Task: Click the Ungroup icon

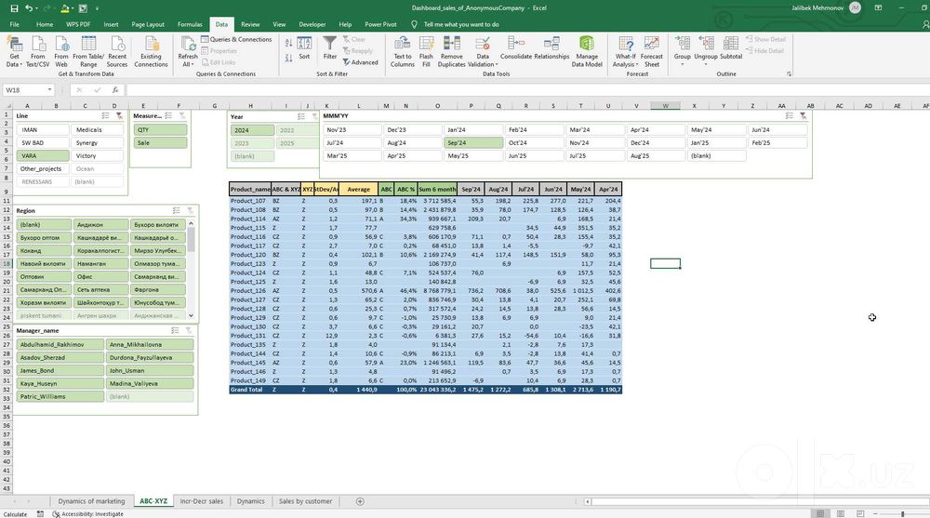Action: point(706,44)
